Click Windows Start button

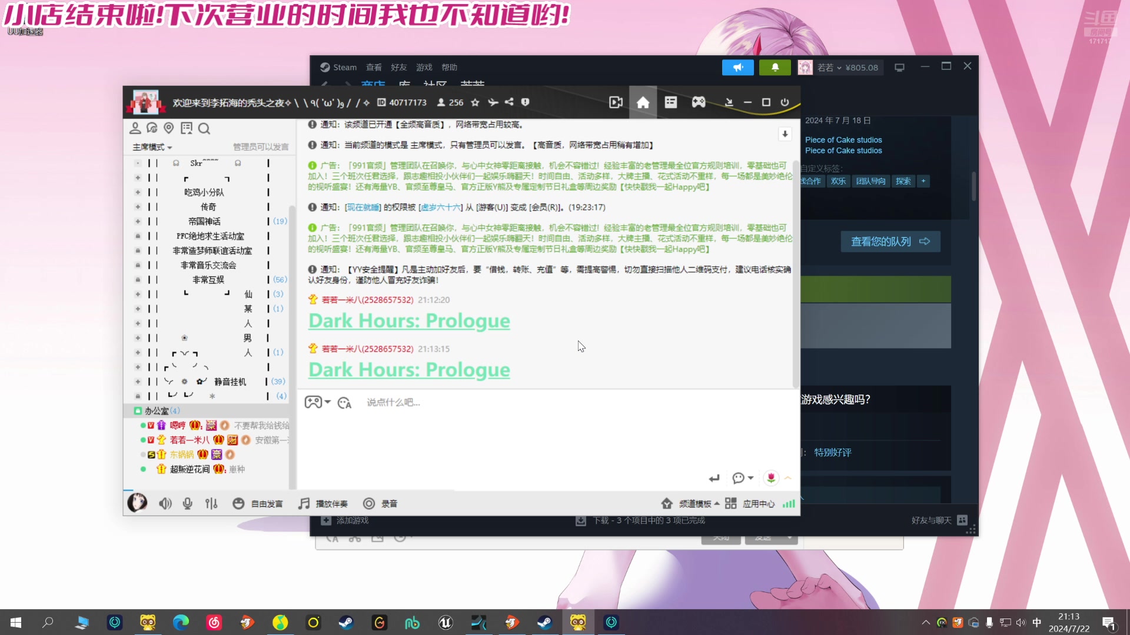(16, 623)
